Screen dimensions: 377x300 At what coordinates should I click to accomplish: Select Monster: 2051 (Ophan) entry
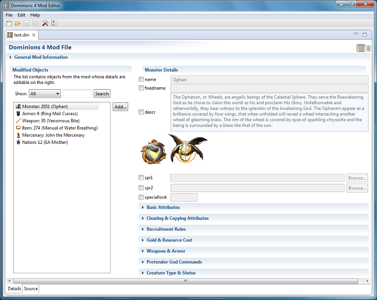coord(57,106)
